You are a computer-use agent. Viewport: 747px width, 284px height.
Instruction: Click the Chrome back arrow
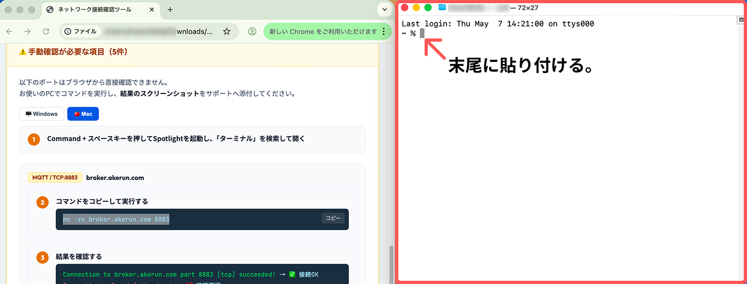(x=10, y=31)
